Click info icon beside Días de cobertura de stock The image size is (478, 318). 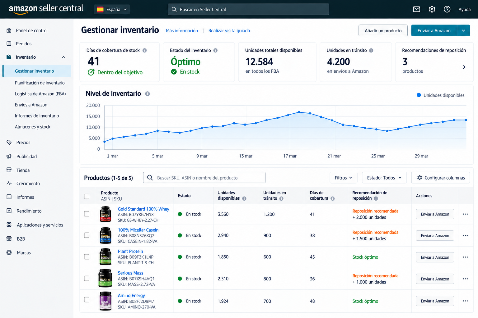(145, 50)
